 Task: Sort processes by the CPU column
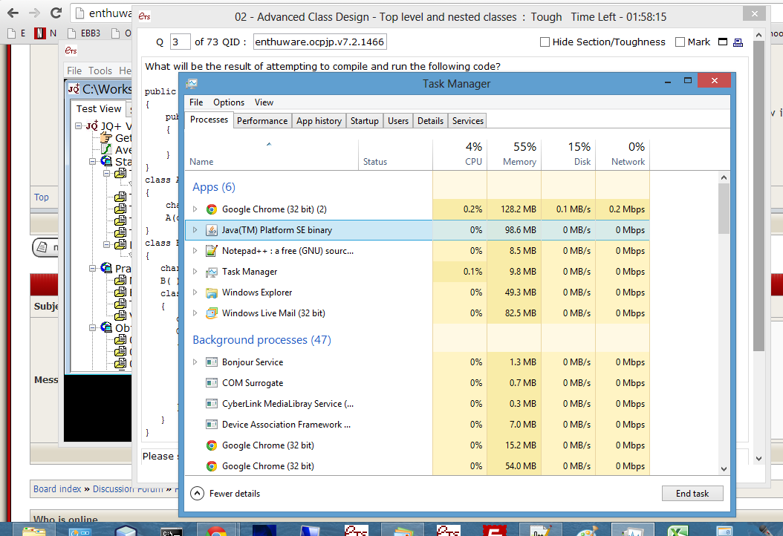point(460,154)
